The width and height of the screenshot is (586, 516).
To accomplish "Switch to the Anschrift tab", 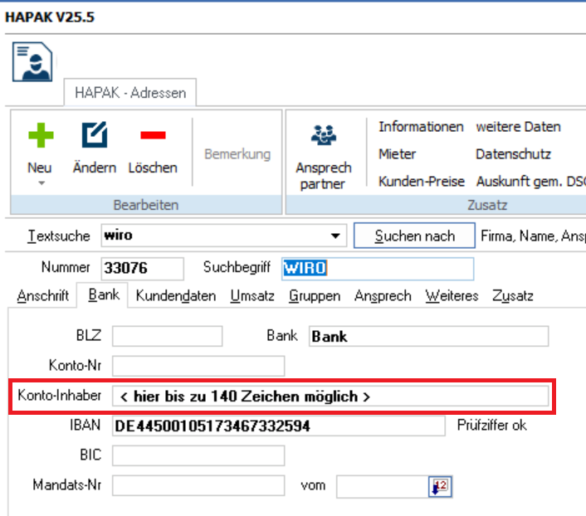I will tap(42, 295).
